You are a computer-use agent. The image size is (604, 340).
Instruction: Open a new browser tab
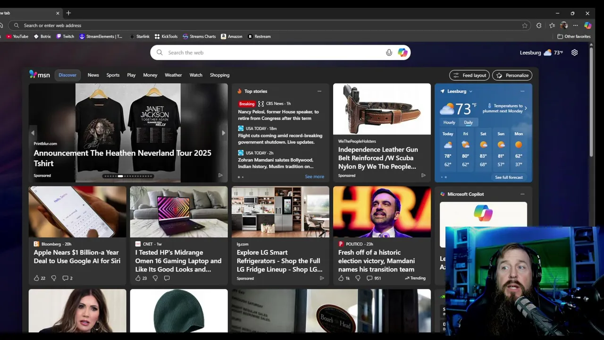pos(68,13)
